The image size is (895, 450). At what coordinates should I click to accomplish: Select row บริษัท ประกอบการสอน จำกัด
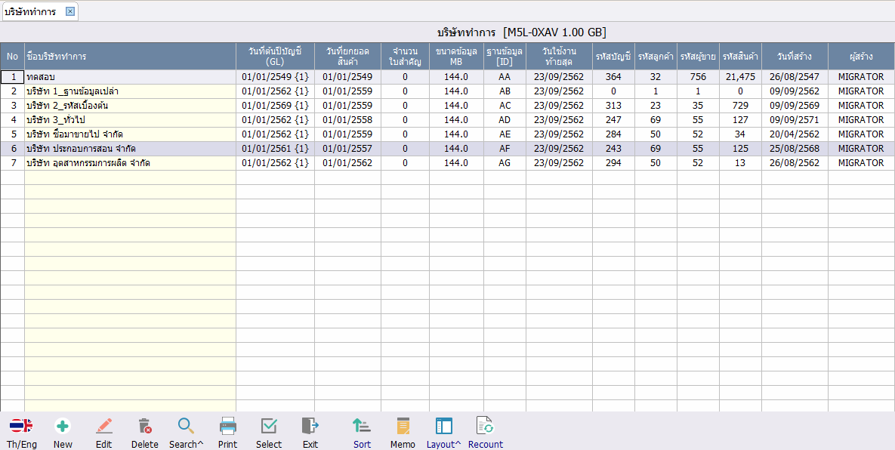(x=447, y=148)
